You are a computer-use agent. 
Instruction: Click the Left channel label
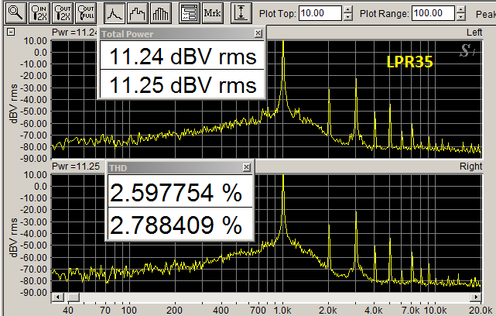[x=474, y=33]
